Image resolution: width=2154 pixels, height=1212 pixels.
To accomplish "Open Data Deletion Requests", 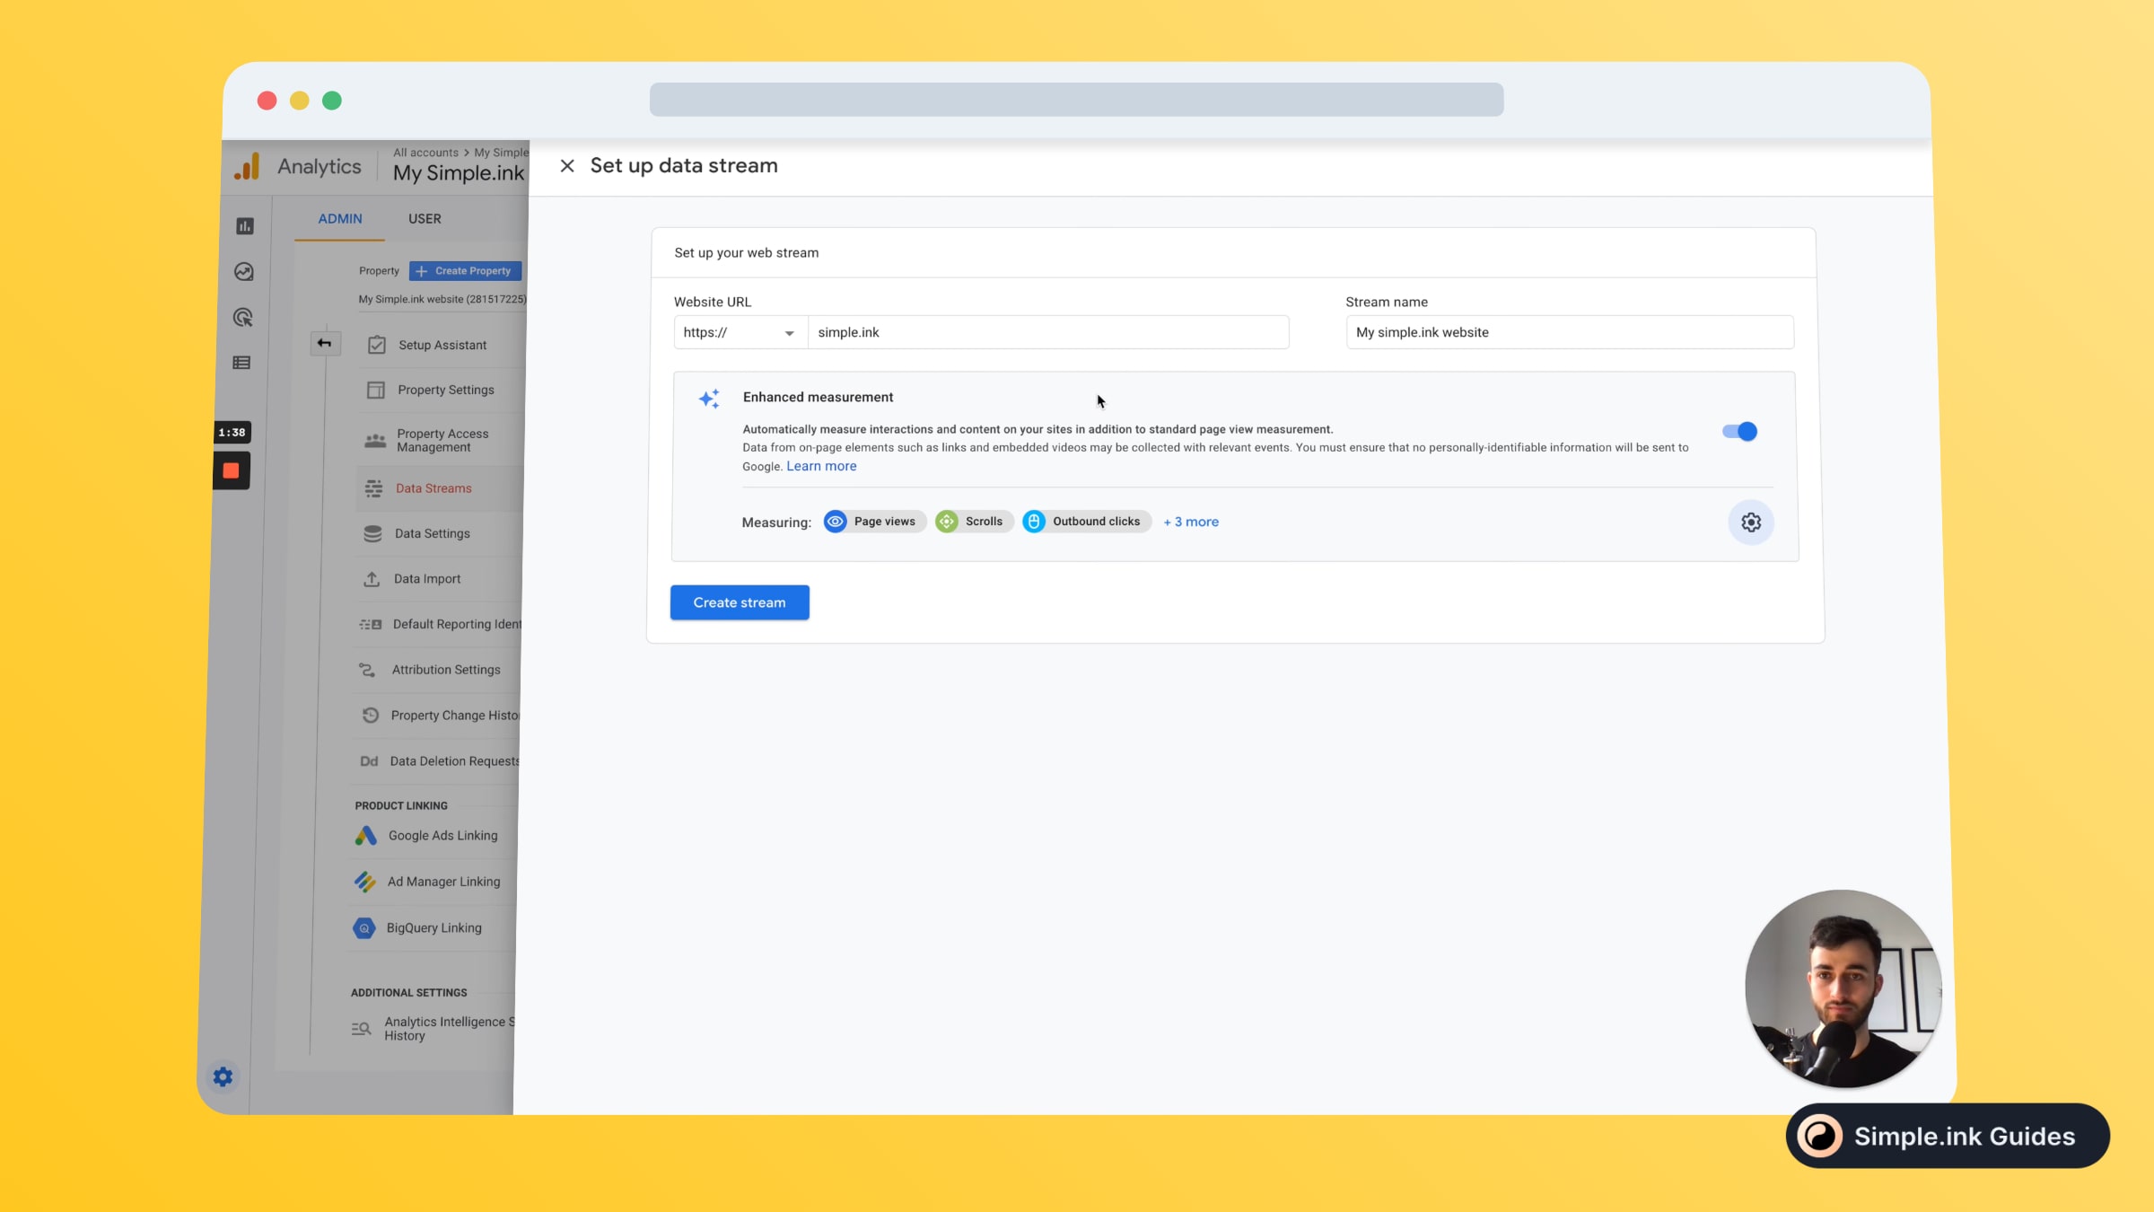I will (454, 761).
